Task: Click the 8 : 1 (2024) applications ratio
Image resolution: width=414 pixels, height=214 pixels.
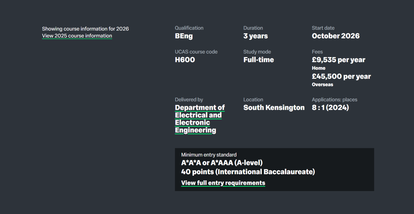Action: pos(330,108)
